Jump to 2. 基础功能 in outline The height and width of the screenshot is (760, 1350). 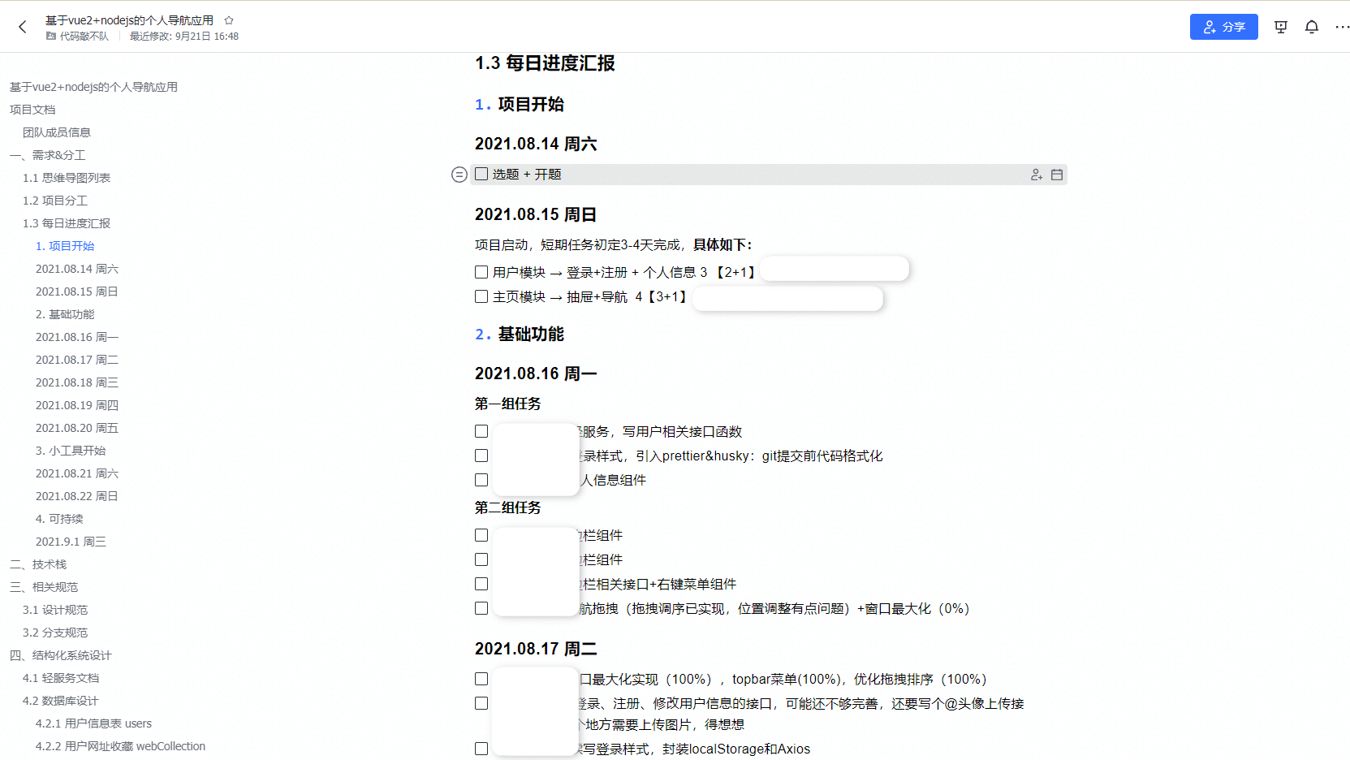65,314
